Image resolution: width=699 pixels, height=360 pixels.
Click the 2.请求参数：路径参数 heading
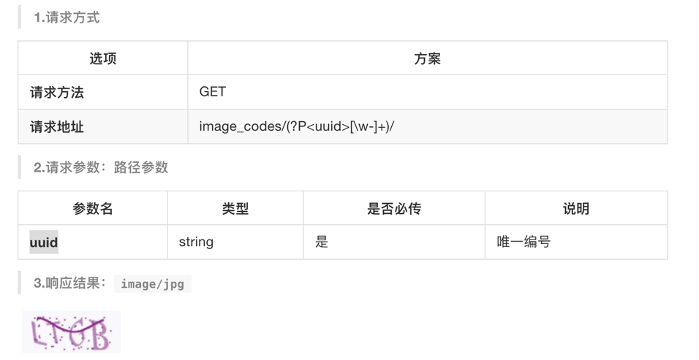coord(101,167)
